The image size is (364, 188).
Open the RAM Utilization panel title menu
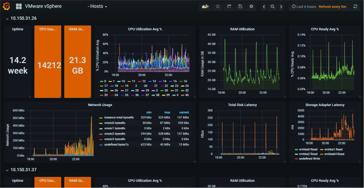tap(242, 29)
